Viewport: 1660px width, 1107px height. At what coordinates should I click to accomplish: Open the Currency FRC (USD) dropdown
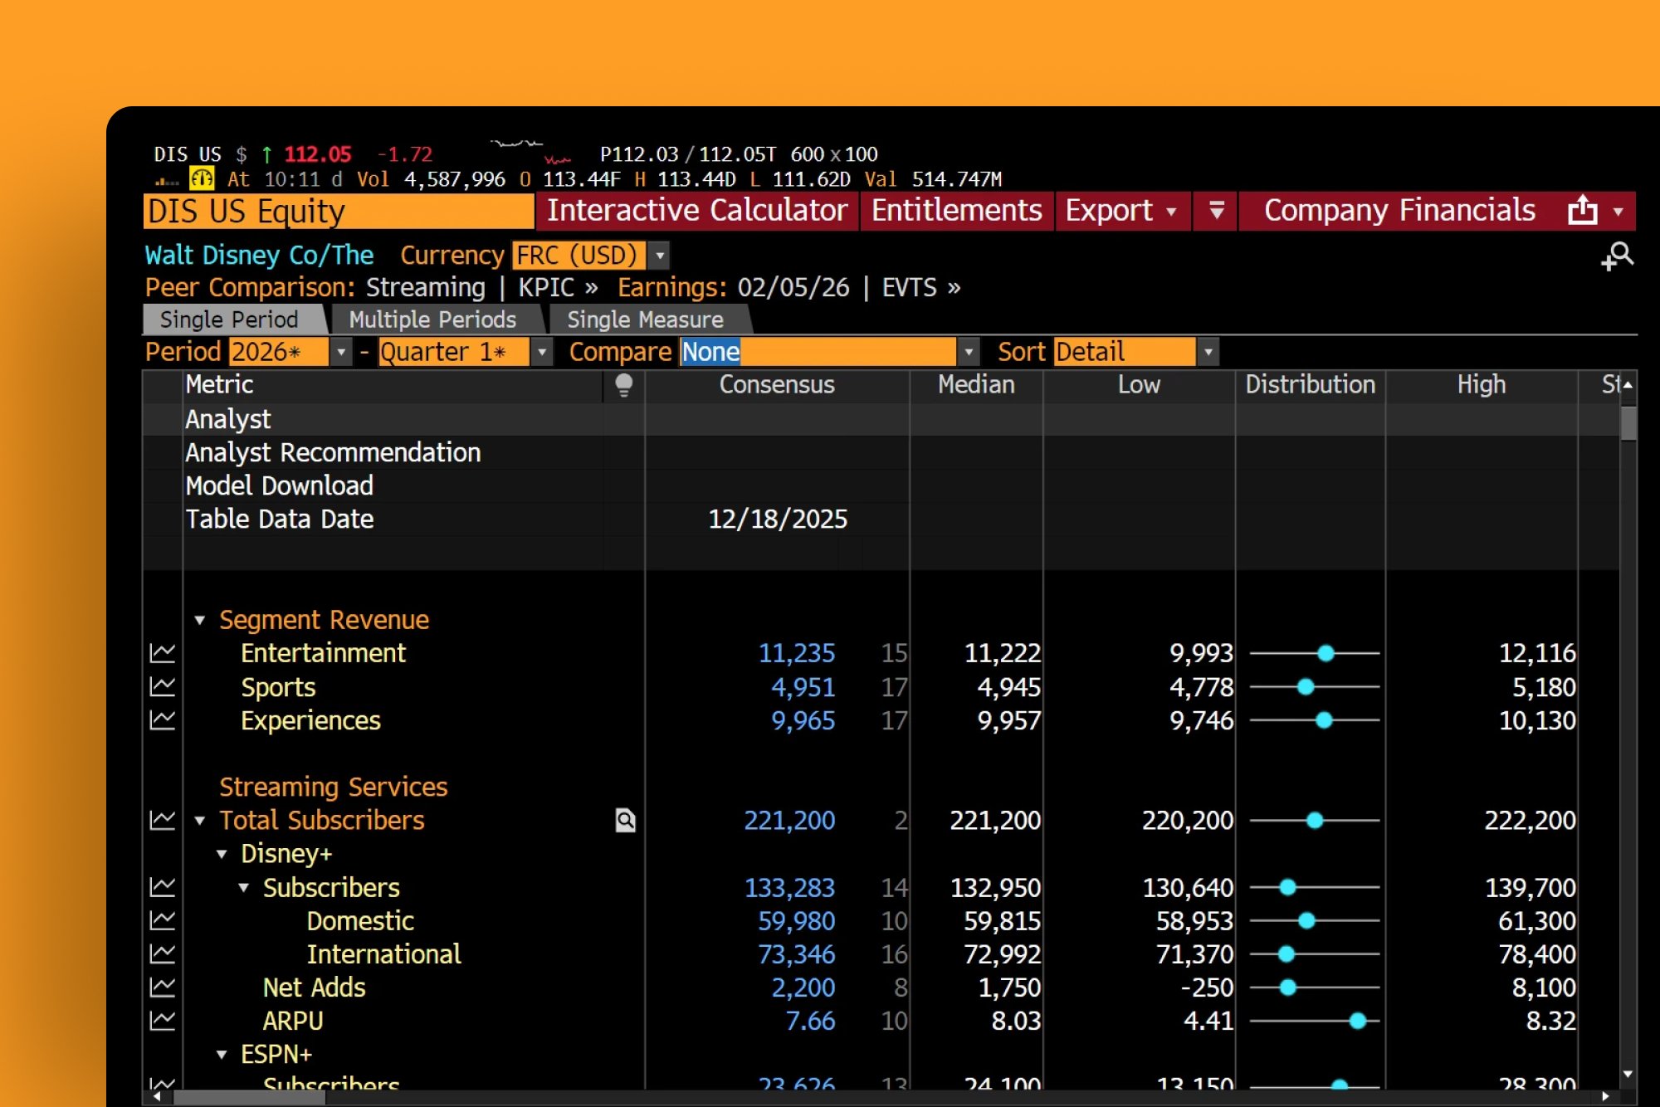(x=658, y=255)
